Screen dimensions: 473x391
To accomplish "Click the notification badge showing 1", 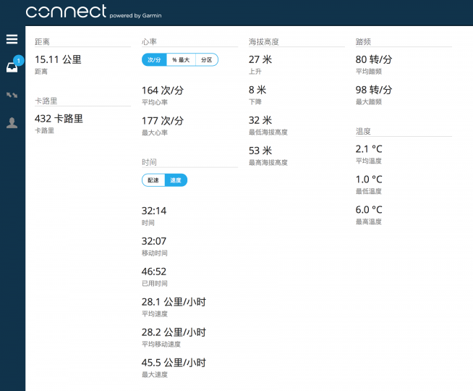I will tap(19, 61).
